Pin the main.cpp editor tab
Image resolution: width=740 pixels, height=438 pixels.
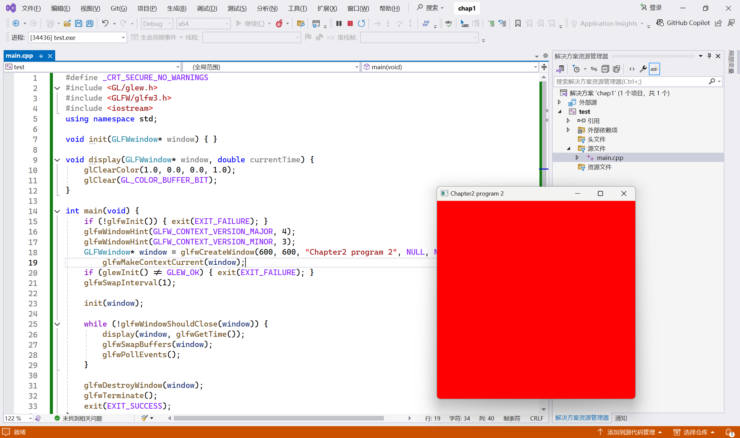click(x=40, y=56)
